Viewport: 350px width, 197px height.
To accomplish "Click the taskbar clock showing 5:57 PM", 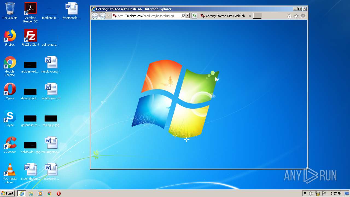I will [336, 193].
